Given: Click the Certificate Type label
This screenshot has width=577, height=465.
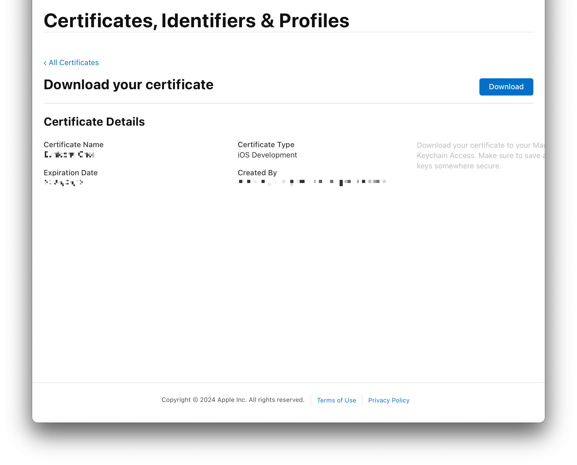Looking at the screenshot, I should (x=266, y=145).
